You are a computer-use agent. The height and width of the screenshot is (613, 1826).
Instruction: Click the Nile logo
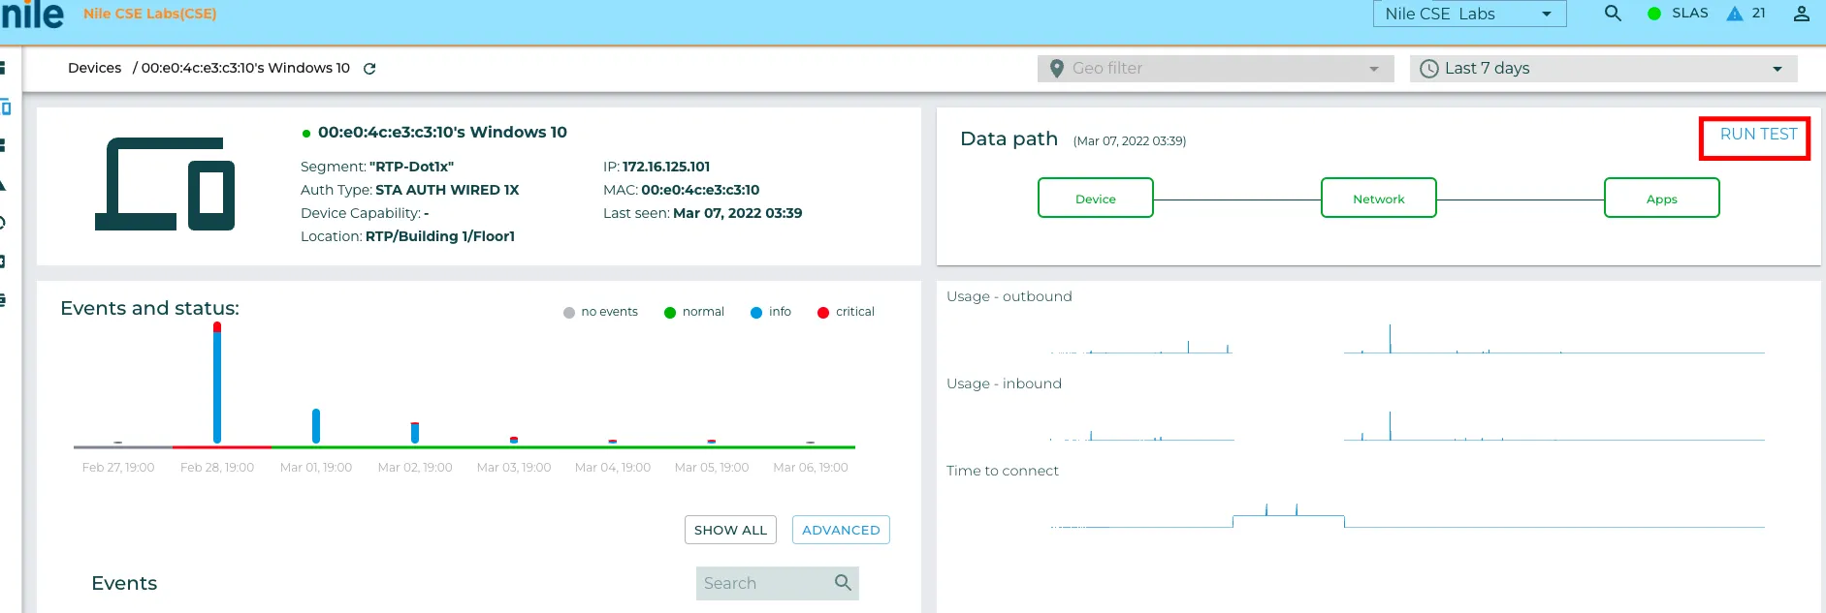coord(32,15)
